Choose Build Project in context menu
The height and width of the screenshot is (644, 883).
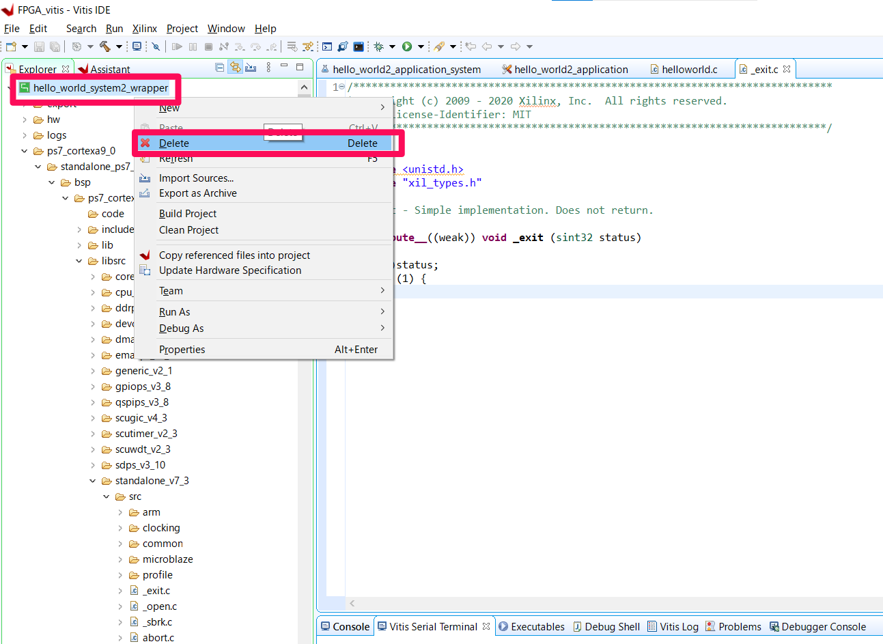coord(188,214)
